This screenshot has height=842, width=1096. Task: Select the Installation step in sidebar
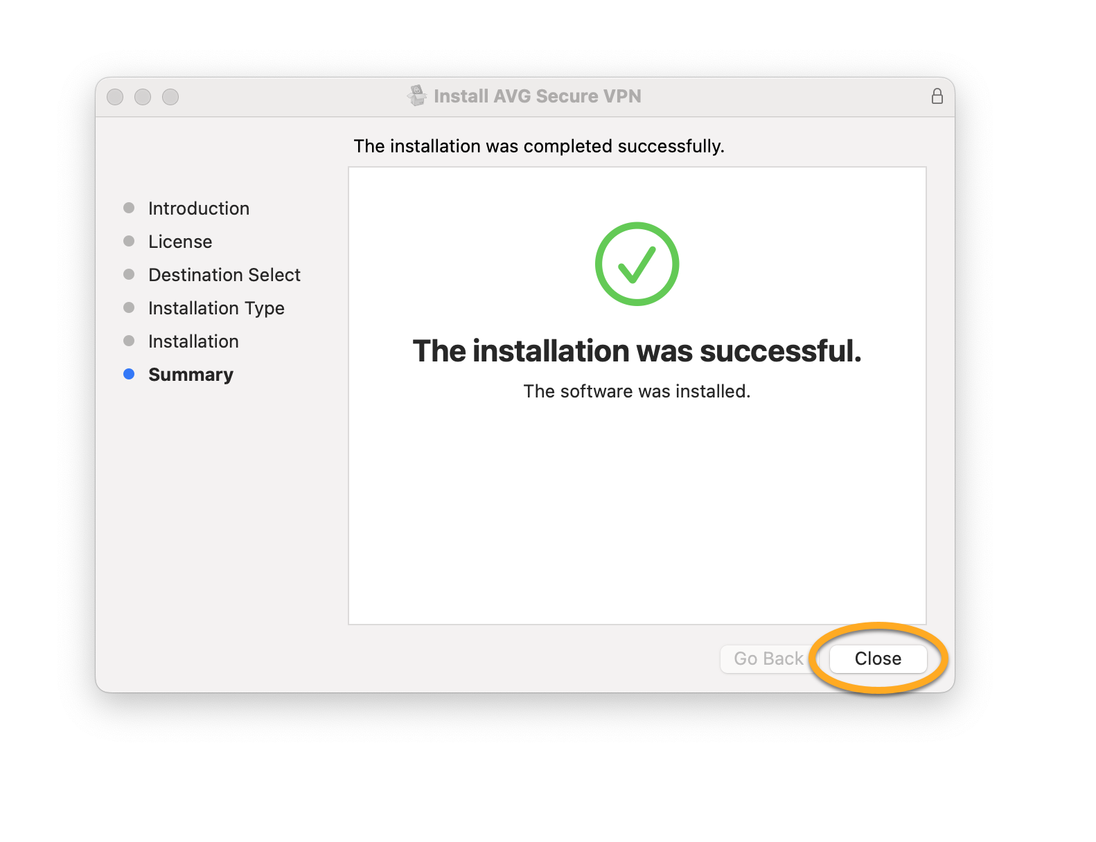pyautogui.click(x=193, y=341)
